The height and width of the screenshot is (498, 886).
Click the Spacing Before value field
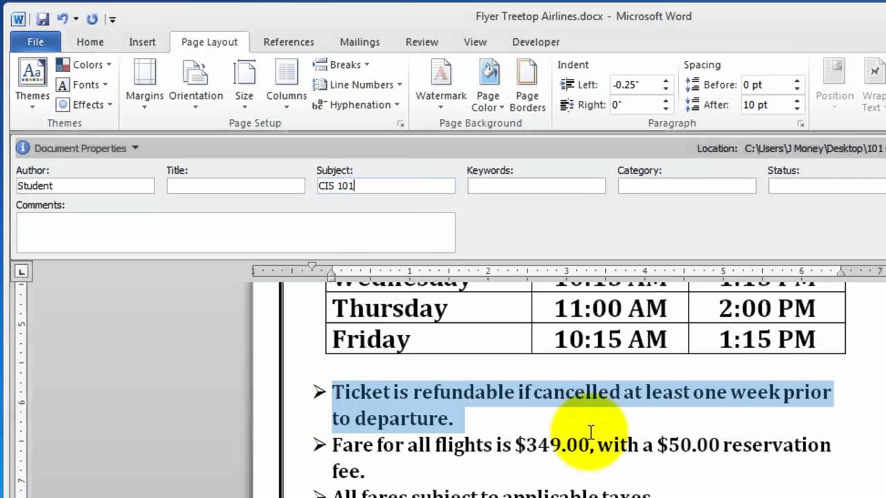(766, 84)
